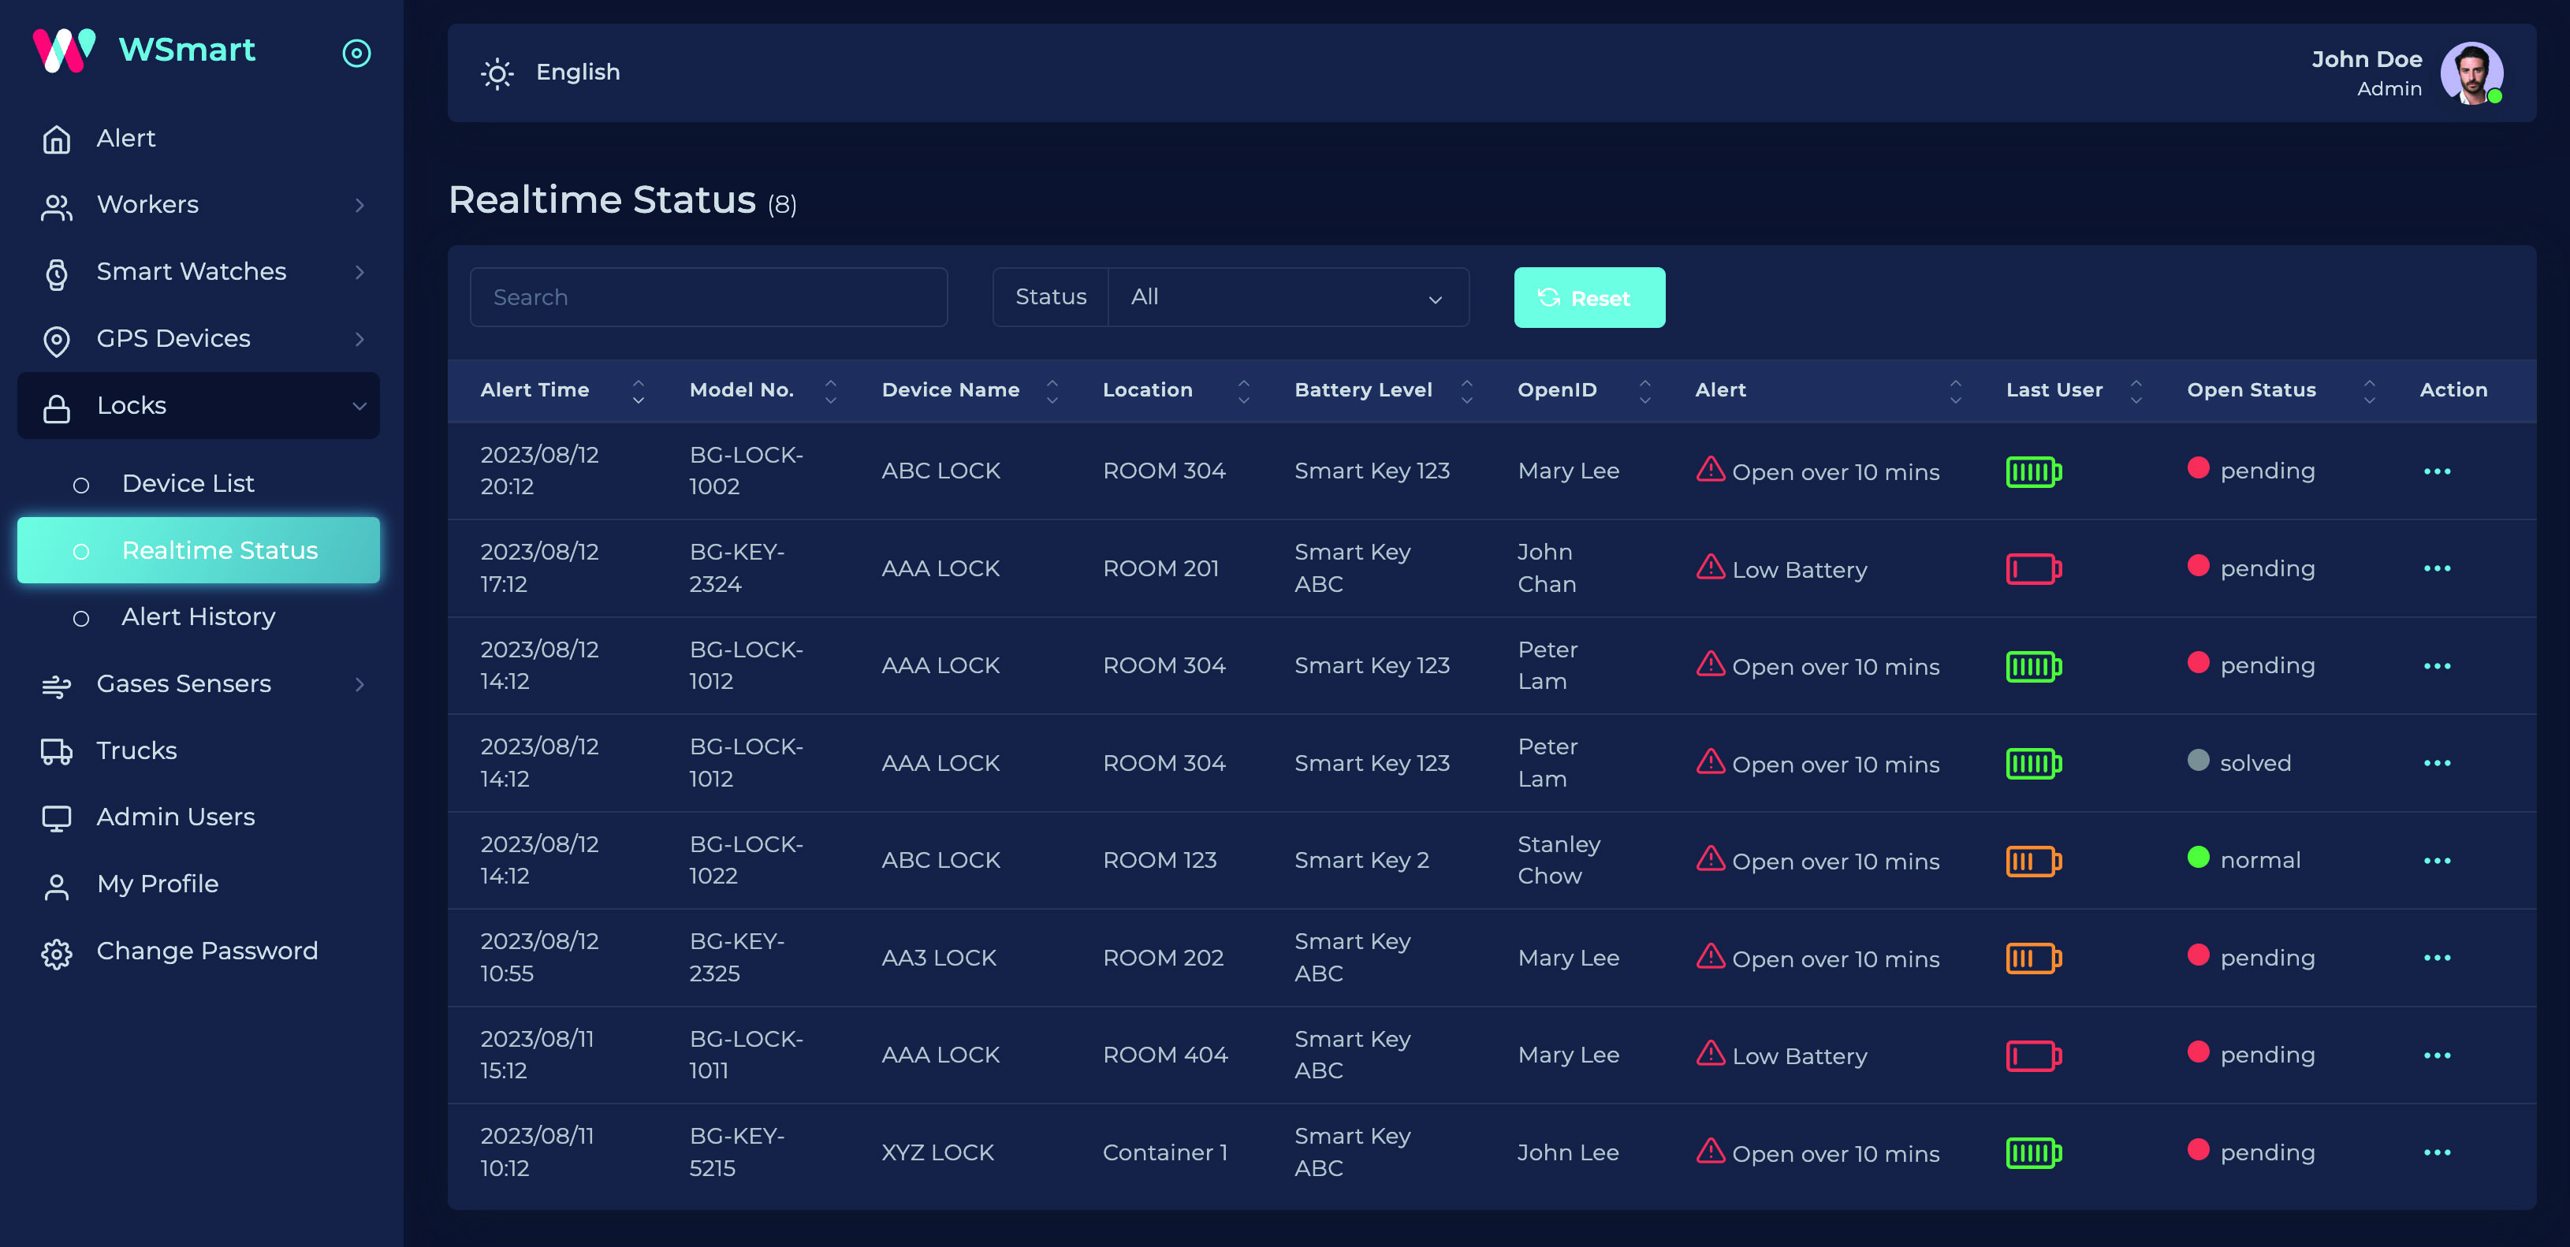Sort table by Open Status column
The width and height of the screenshot is (2570, 1247).
pos(2370,391)
